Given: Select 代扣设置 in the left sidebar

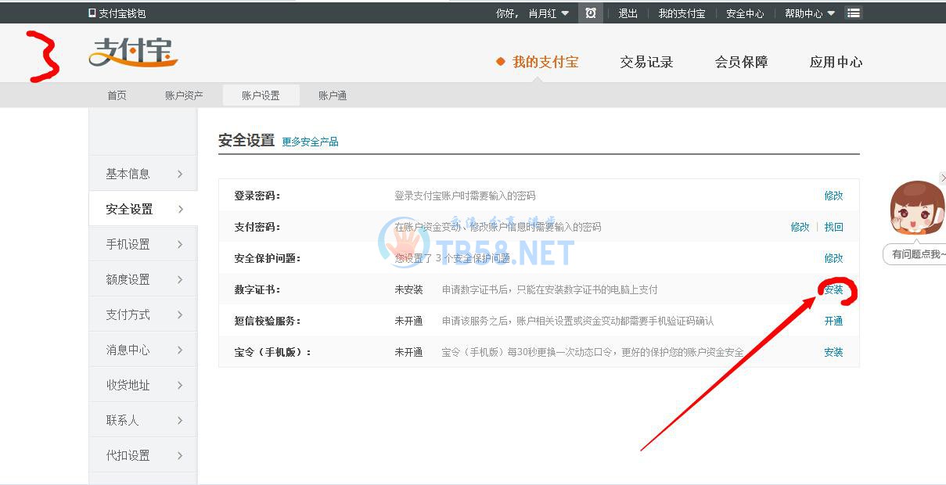Looking at the screenshot, I should tap(143, 455).
